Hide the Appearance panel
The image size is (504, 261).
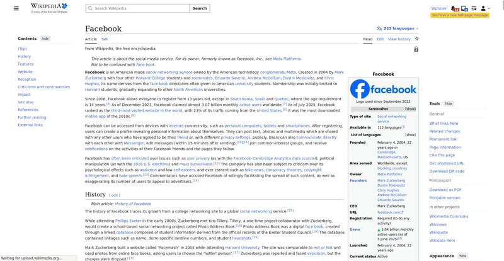pyautogui.click(x=462, y=256)
